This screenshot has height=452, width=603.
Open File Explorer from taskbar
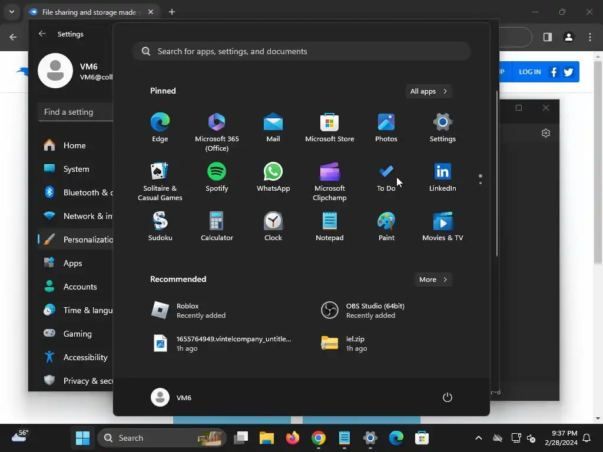267,438
